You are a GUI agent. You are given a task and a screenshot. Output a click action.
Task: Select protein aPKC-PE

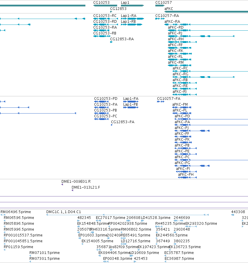182,151
